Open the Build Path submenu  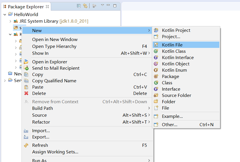(x=42, y=108)
